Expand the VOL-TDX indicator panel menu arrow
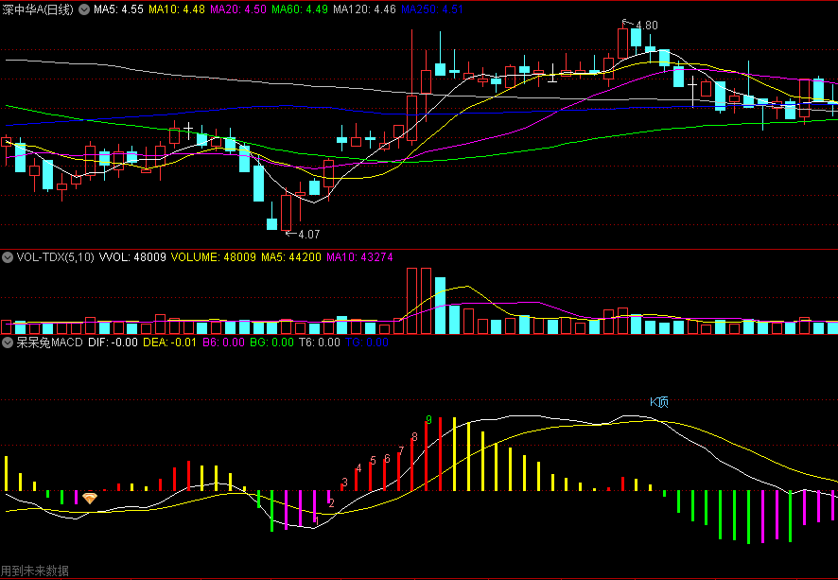The width and height of the screenshot is (838, 580). [x=8, y=257]
